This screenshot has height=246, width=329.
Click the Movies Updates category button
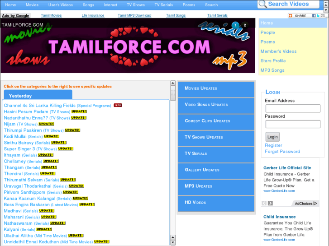[x=216, y=89]
